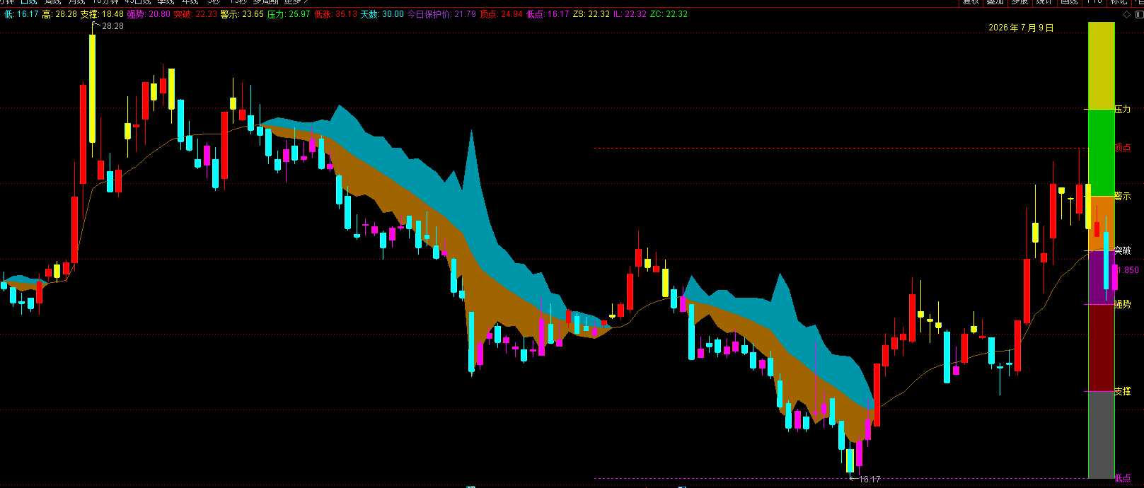The image size is (1144, 488).
Task: Click the 支撑 level label on right bar
Action: click(x=1123, y=391)
